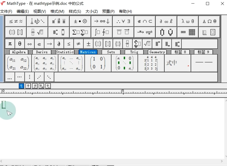The image size is (227, 166).
Task: Switch to the Trig tab
Action: [134, 52]
